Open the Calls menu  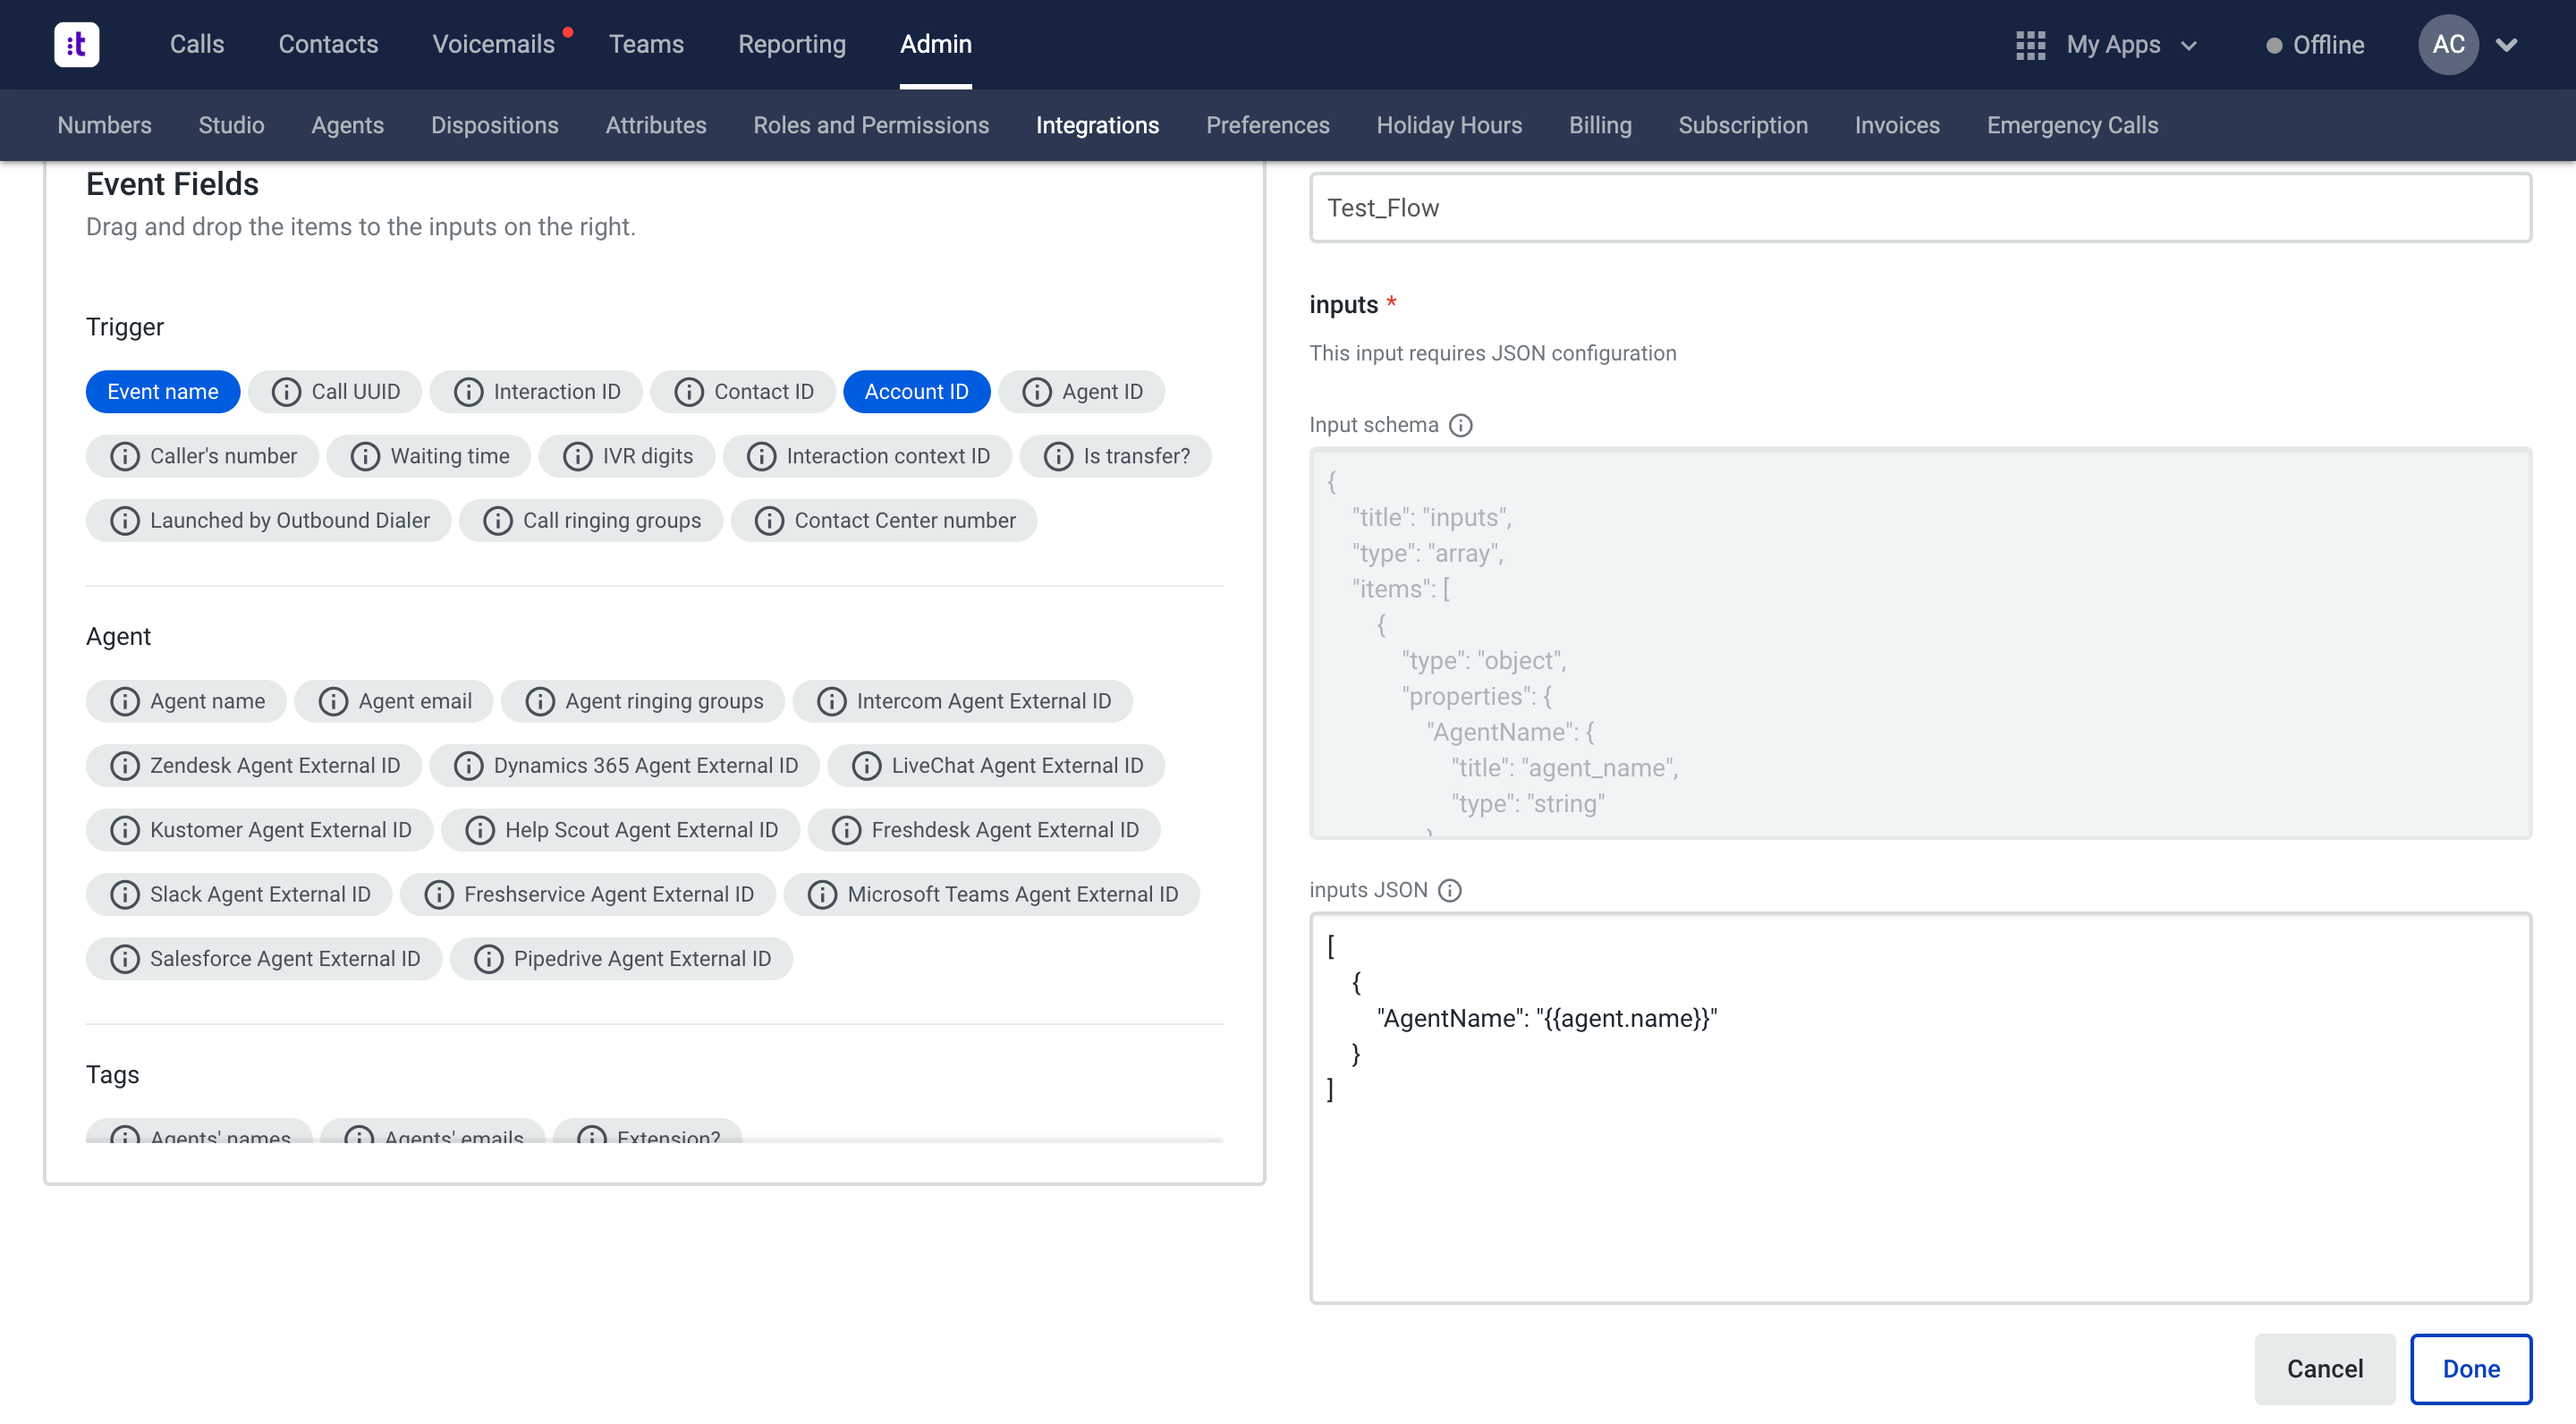pos(197,44)
